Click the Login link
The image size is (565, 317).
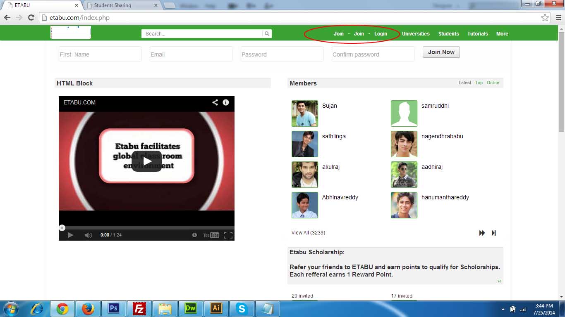[381, 34]
